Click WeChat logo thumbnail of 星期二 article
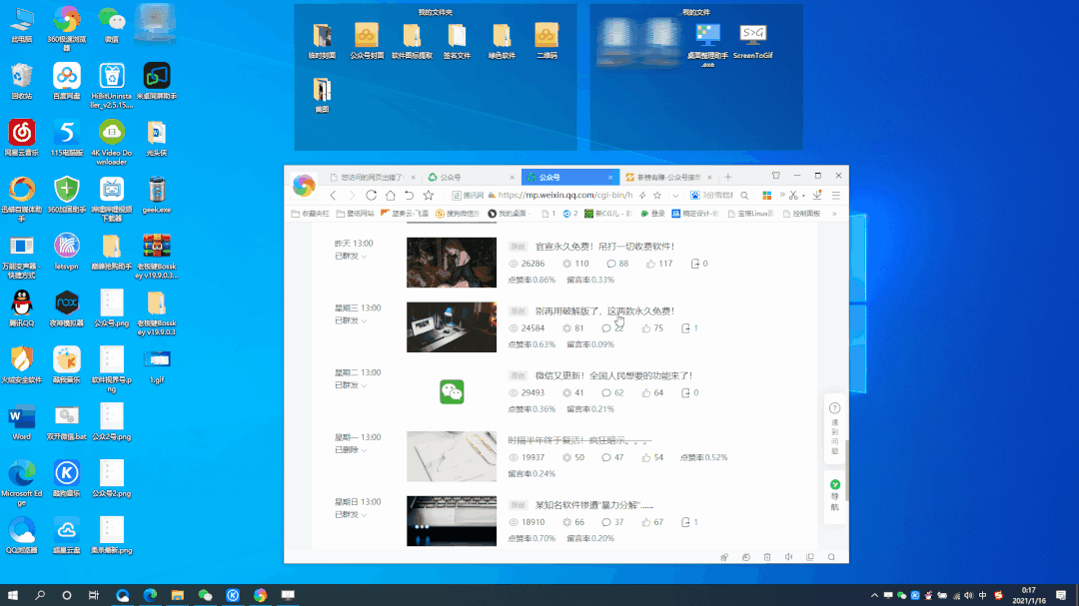The image size is (1079, 606). (452, 392)
